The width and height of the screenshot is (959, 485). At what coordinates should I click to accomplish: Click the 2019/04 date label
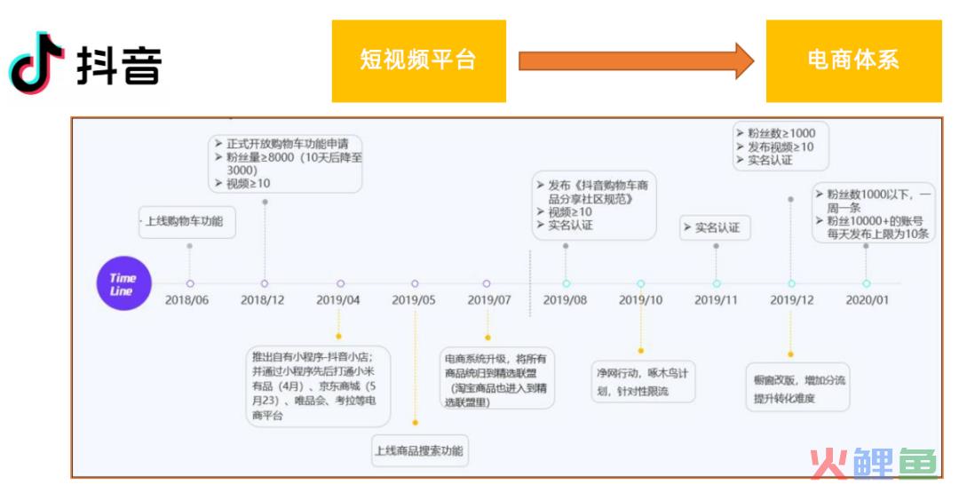[x=338, y=300]
